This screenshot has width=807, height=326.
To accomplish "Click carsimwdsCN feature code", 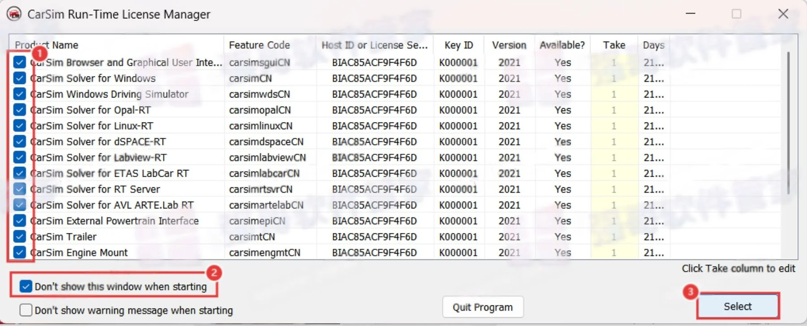I will pos(259,94).
